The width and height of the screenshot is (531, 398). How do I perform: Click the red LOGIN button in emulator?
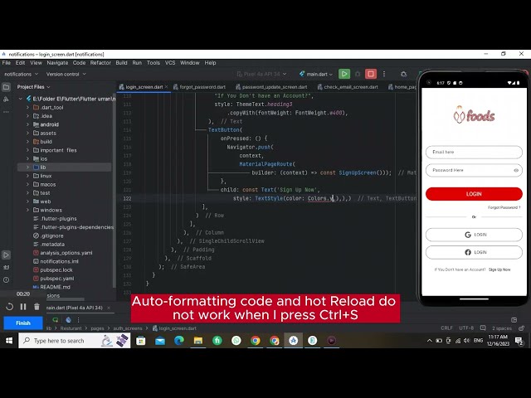[x=474, y=194]
